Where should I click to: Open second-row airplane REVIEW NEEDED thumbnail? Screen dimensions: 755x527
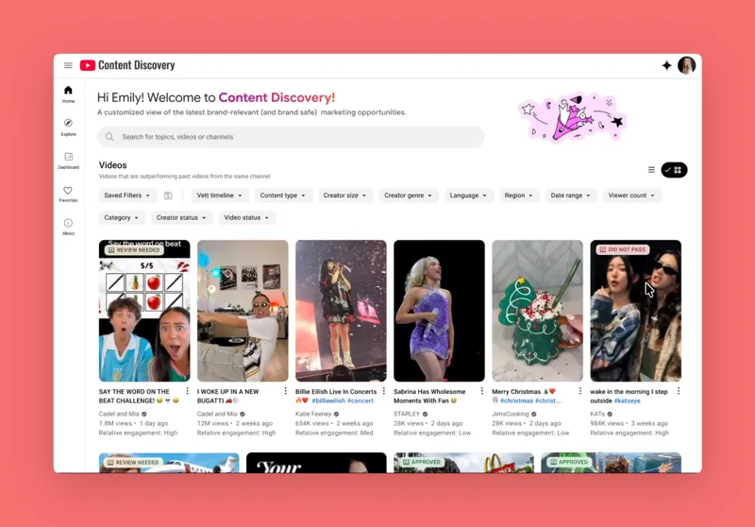coord(169,463)
